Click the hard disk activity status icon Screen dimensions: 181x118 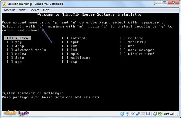coord(122,114)
